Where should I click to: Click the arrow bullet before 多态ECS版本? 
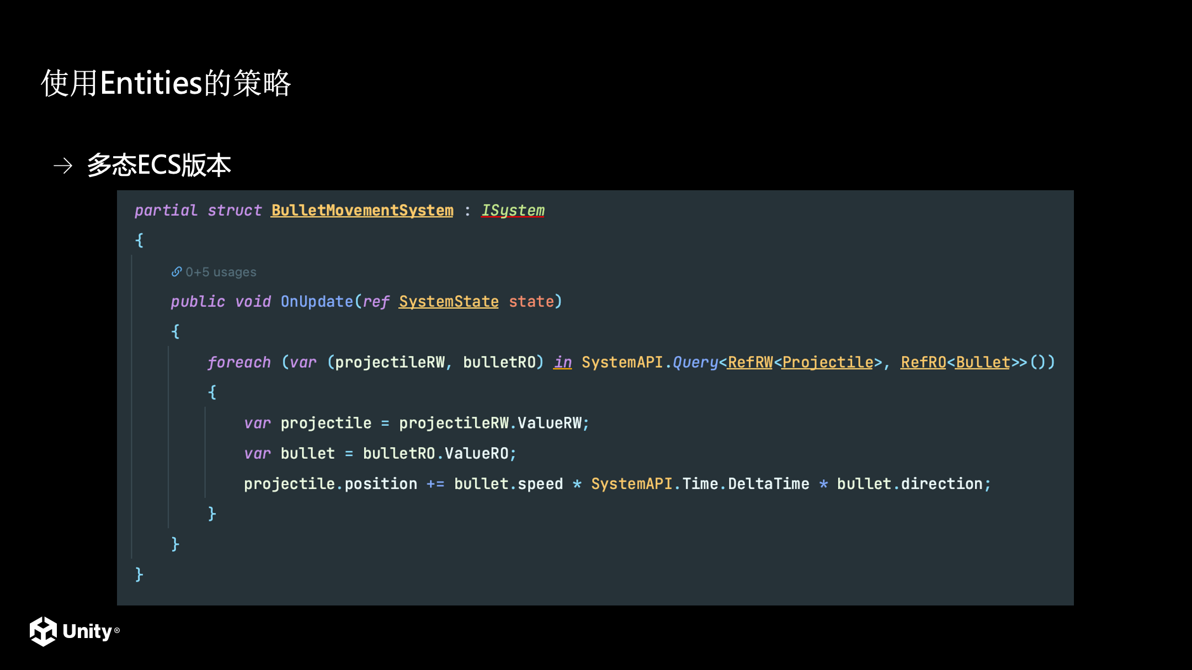63,165
